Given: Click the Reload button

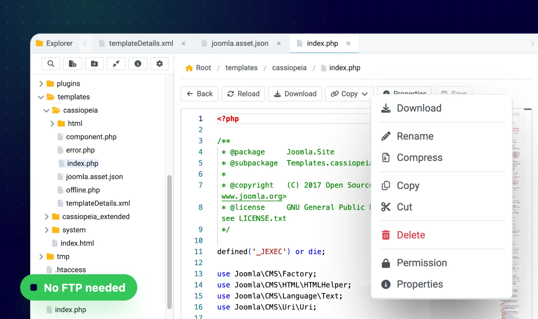Looking at the screenshot, I should coord(243,94).
